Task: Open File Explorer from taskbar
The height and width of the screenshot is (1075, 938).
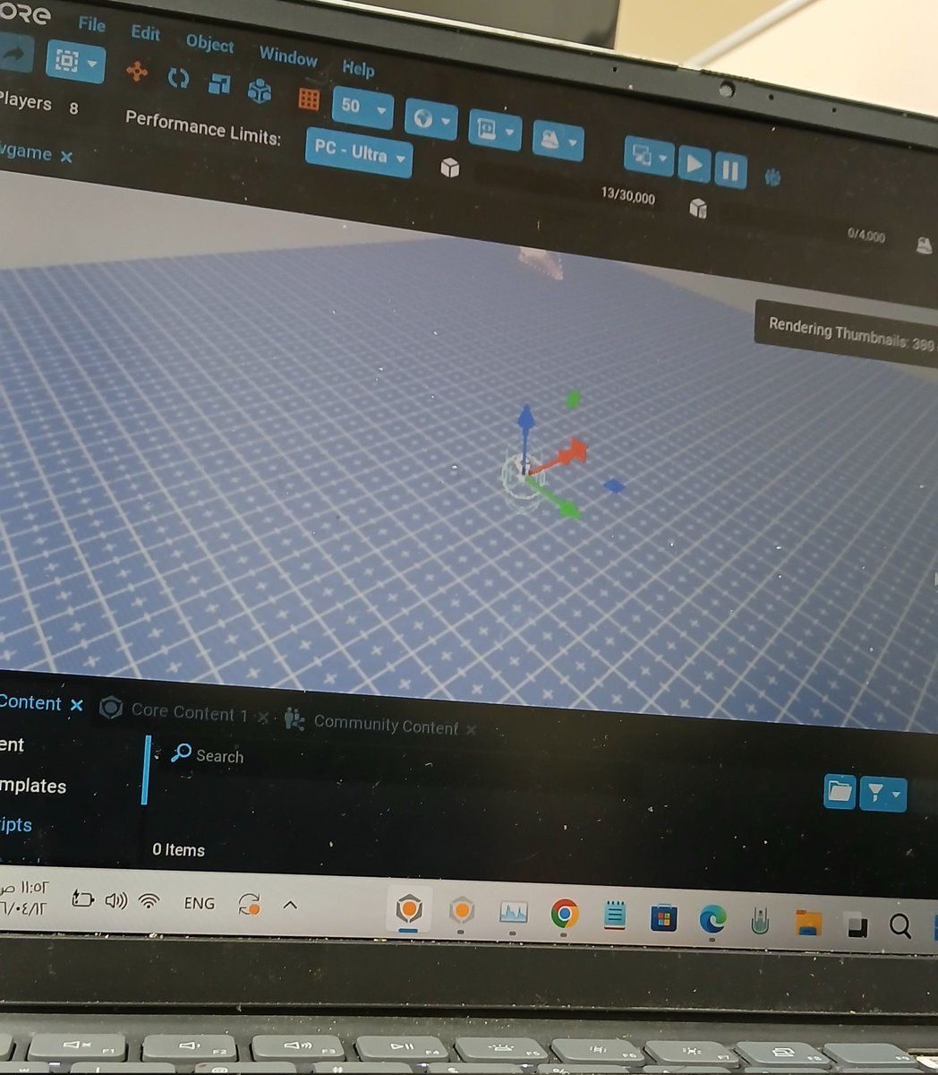Action: pos(808,923)
